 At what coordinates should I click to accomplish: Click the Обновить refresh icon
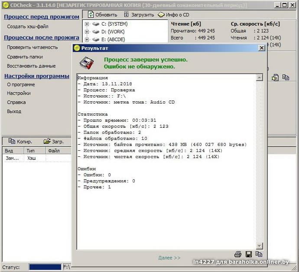(x=91, y=14)
